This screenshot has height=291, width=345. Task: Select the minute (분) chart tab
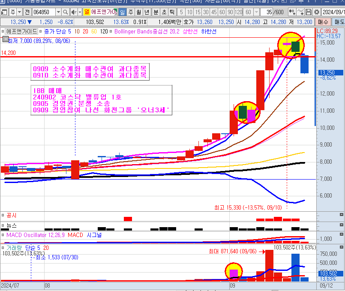pos(156,12)
